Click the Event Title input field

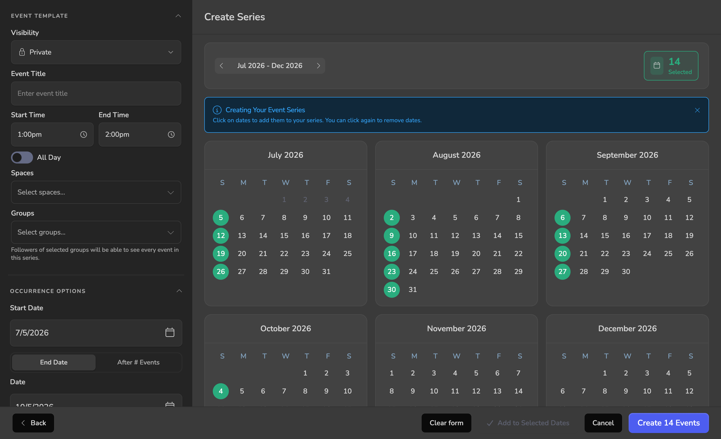[x=96, y=93]
